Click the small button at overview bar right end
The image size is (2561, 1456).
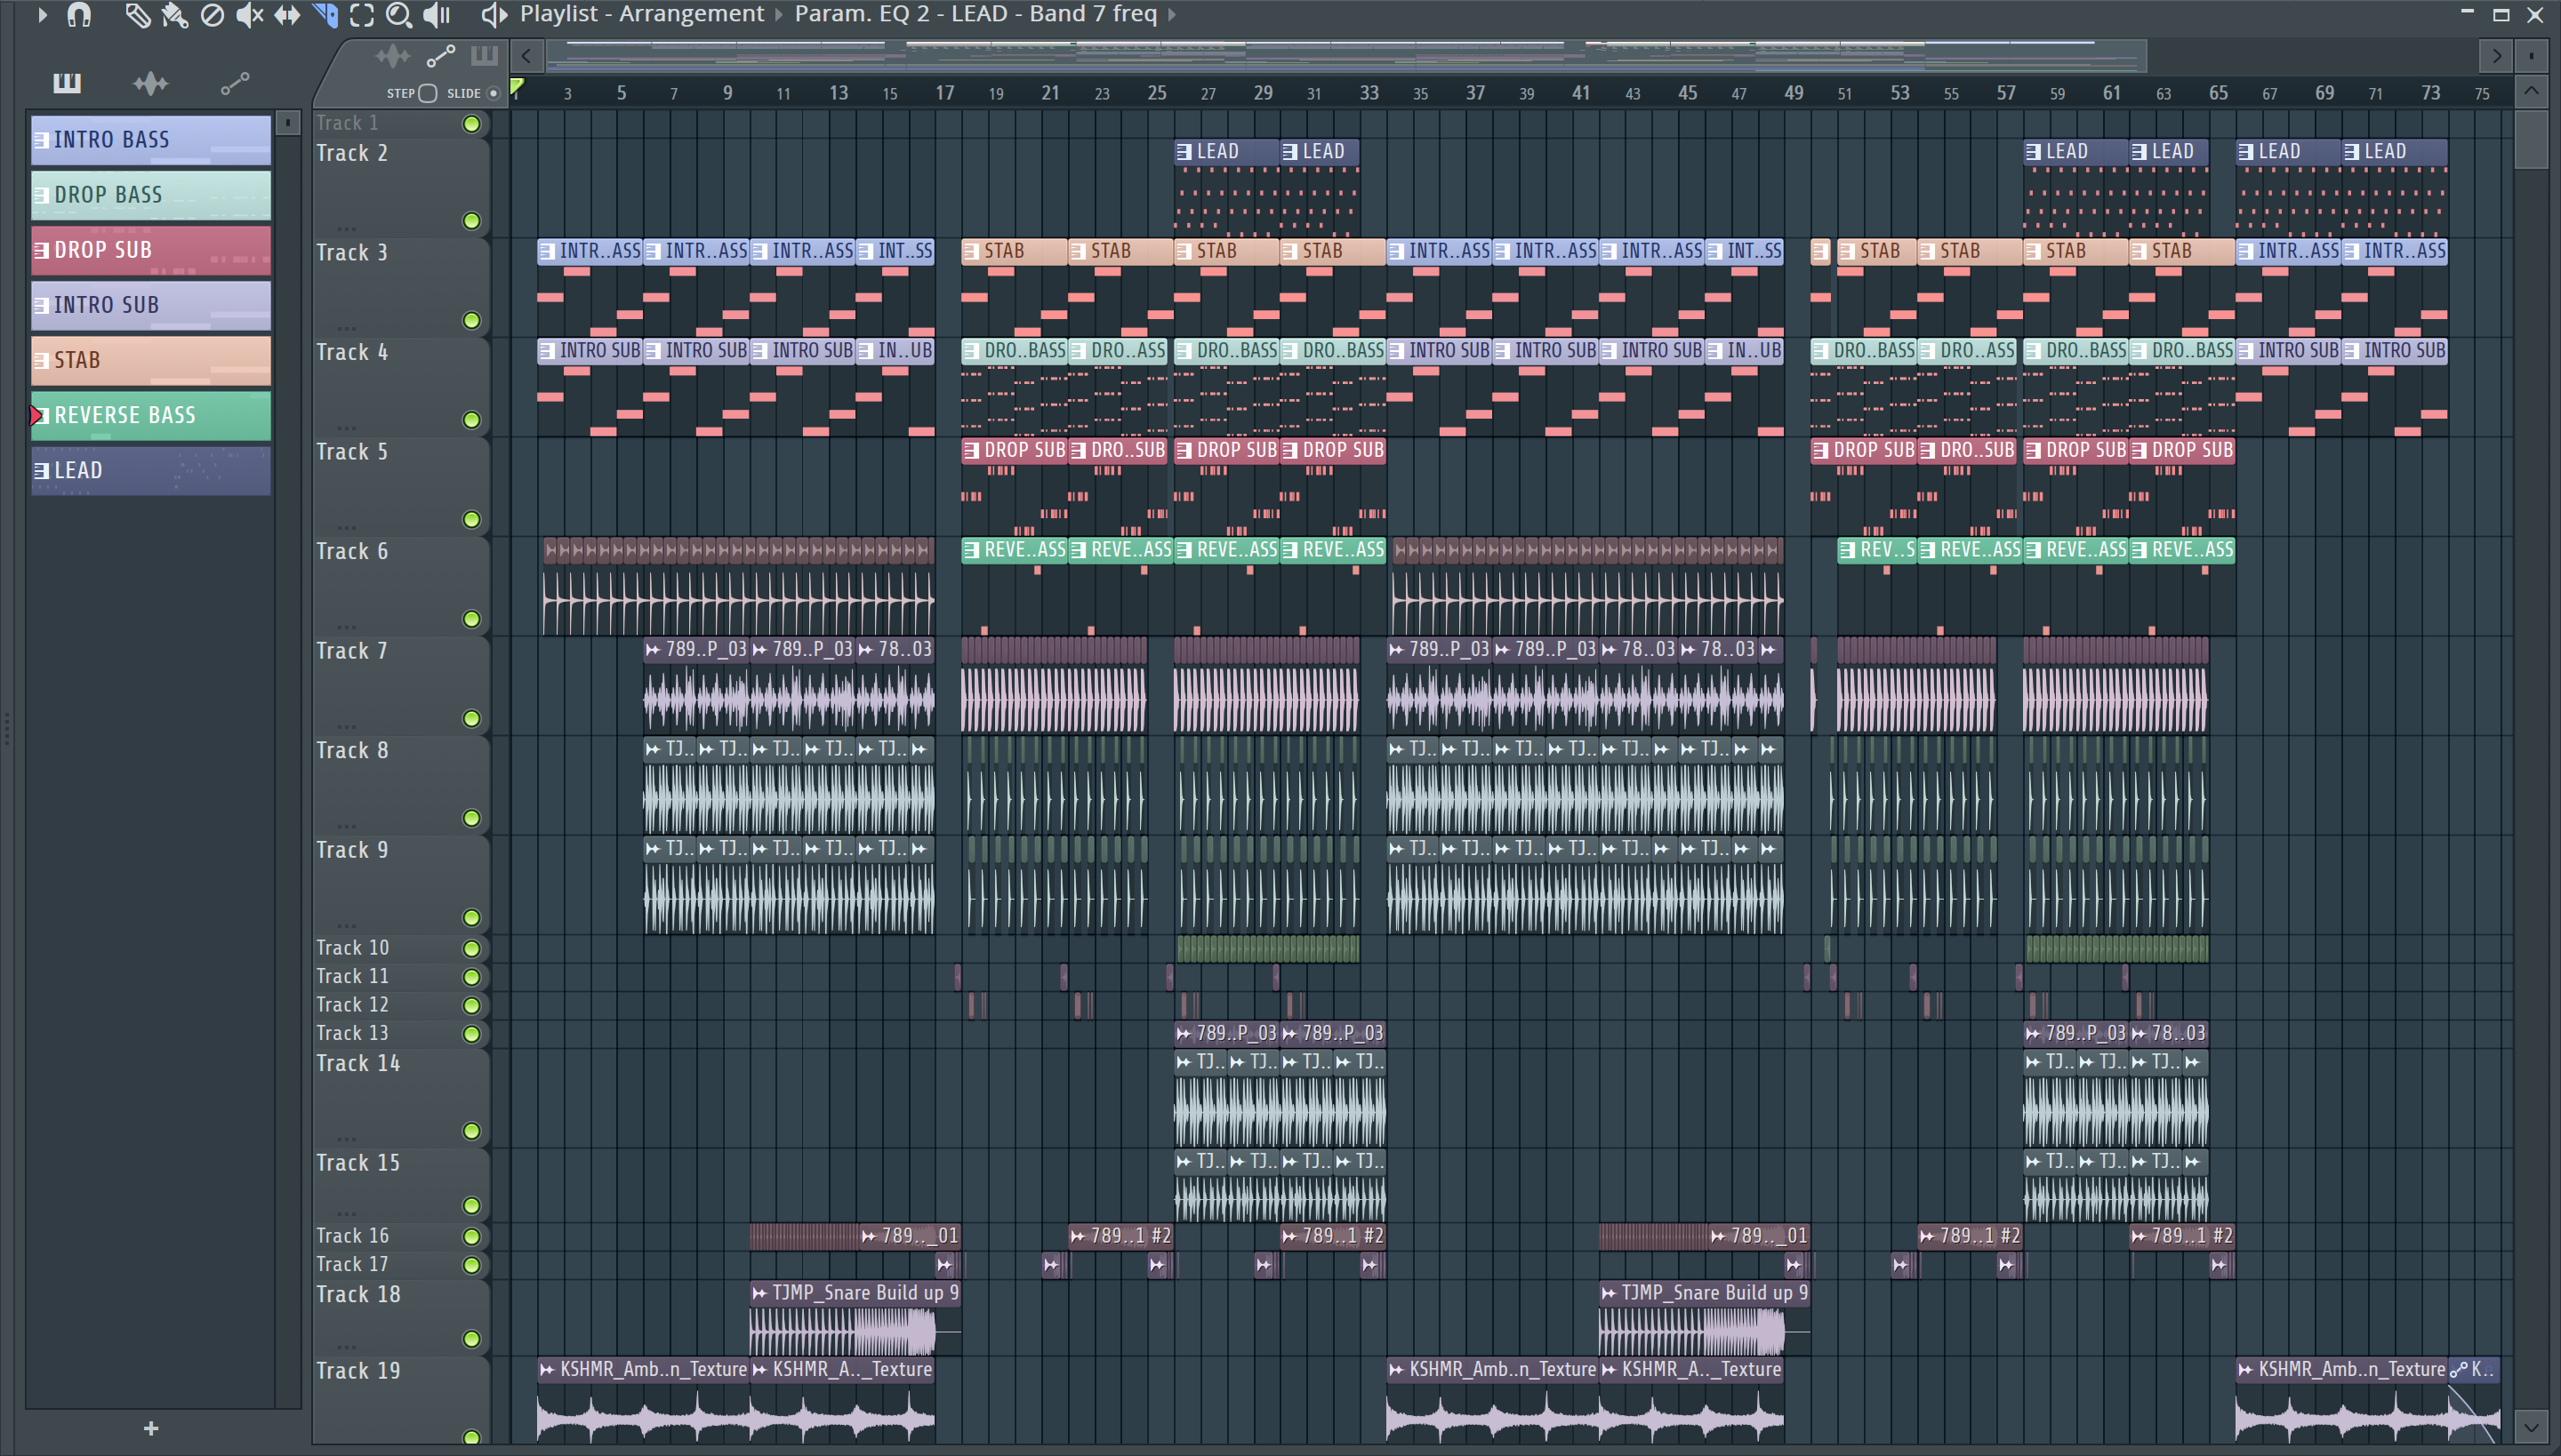(2532, 56)
